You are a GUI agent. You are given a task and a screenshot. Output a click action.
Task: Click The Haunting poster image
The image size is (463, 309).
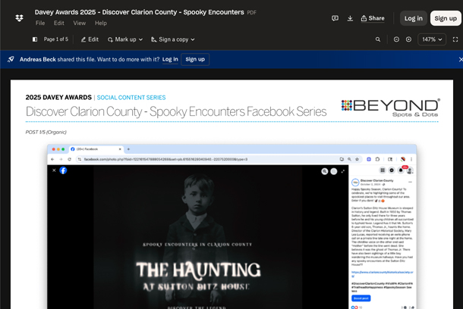pos(198,237)
